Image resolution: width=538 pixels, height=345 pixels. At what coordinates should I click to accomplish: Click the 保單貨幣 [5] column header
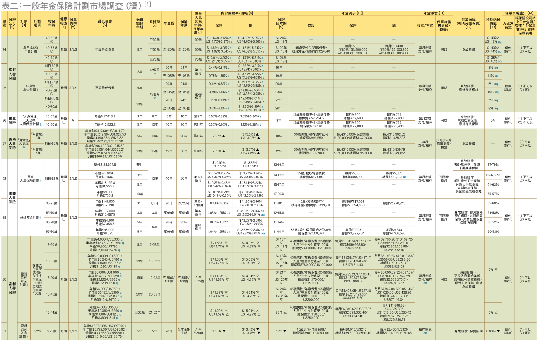(73, 23)
